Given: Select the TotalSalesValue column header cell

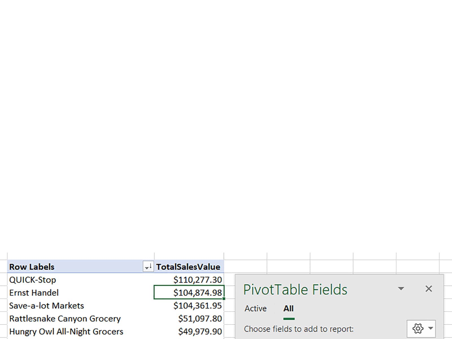Looking at the screenshot, I should [x=188, y=267].
